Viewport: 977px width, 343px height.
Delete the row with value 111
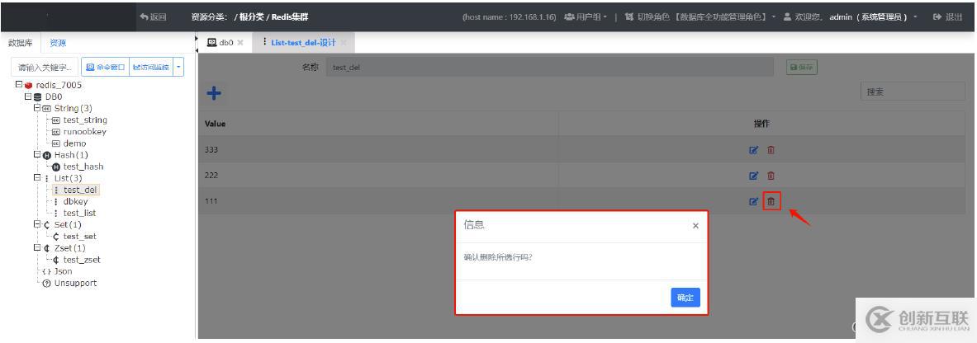[x=771, y=202]
